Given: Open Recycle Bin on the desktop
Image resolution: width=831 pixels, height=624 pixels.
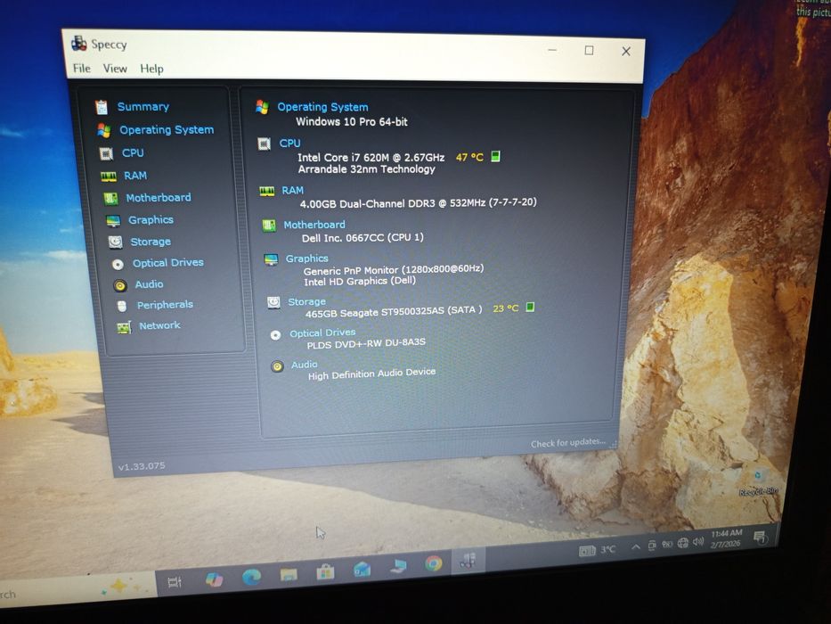Looking at the screenshot, I should (x=758, y=481).
